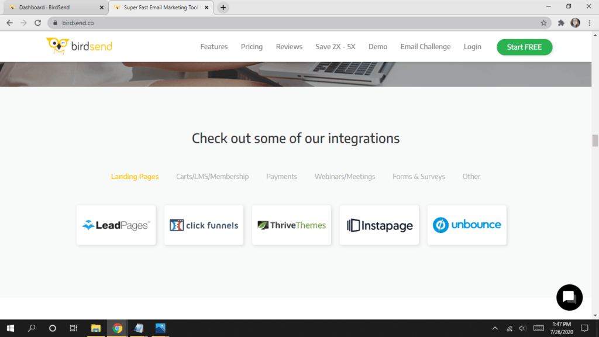
Task: Open Login nav link
Action: [473, 47]
